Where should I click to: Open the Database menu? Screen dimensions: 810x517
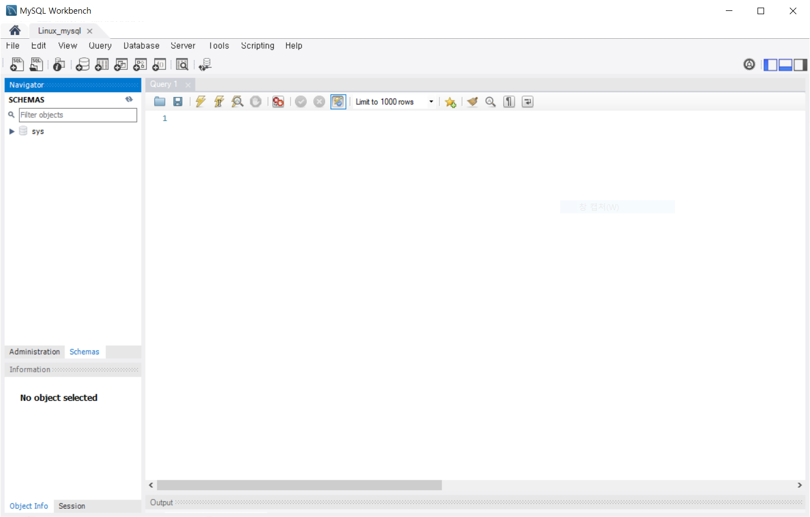point(142,46)
